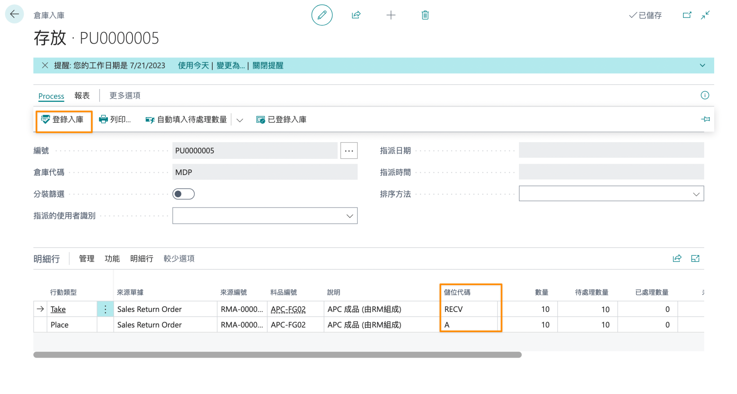Click 使用今天 link in reminder
The height and width of the screenshot is (394, 737).
(x=193, y=65)
